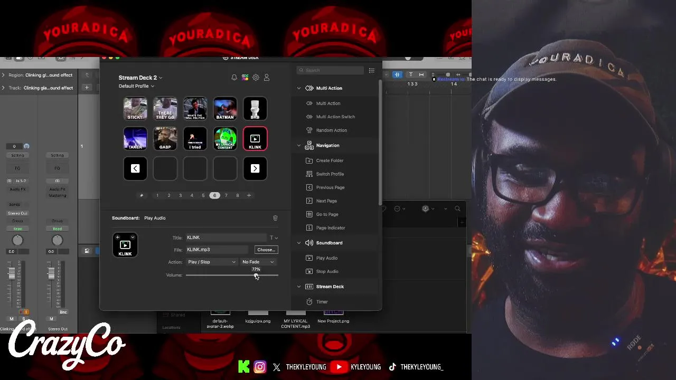Go to page 2

(x=169, y=195)
